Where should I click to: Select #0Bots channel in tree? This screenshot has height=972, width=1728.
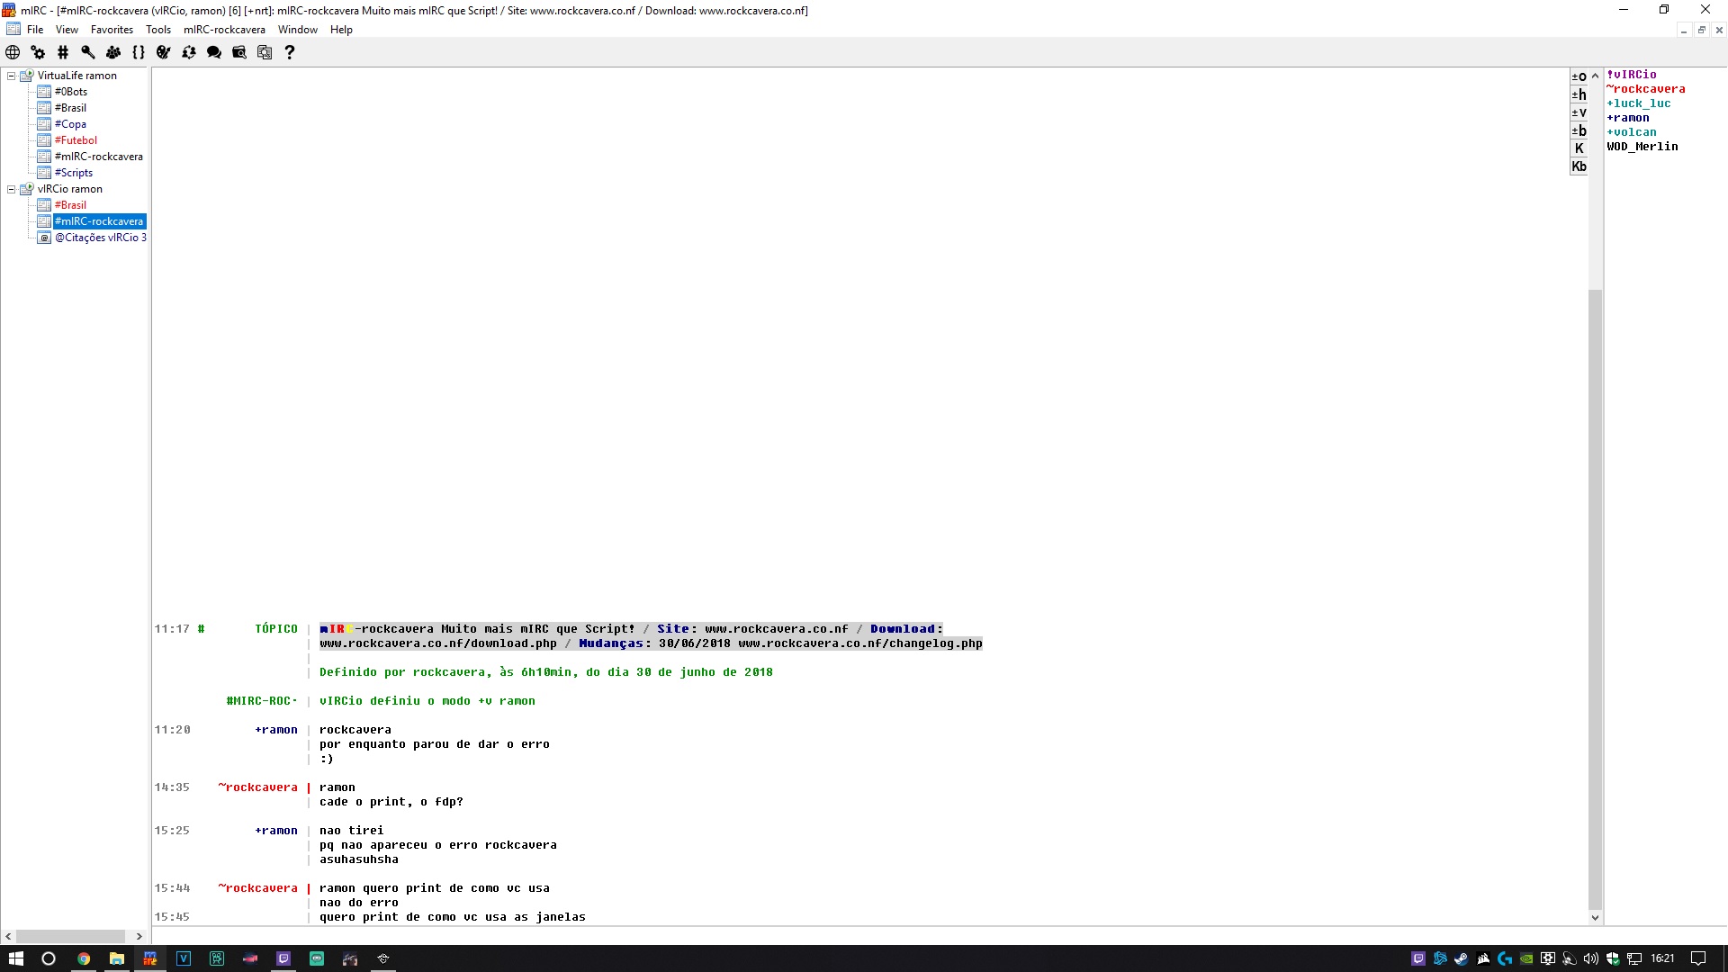click(x=71, y=92)
